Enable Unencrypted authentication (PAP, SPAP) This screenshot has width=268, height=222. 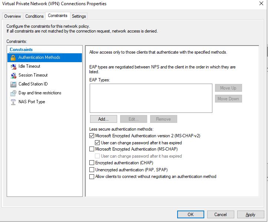92,169
